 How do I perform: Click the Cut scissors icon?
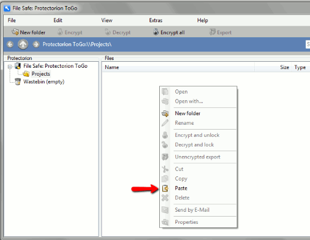pyautogui.click(x=165, y=169)
